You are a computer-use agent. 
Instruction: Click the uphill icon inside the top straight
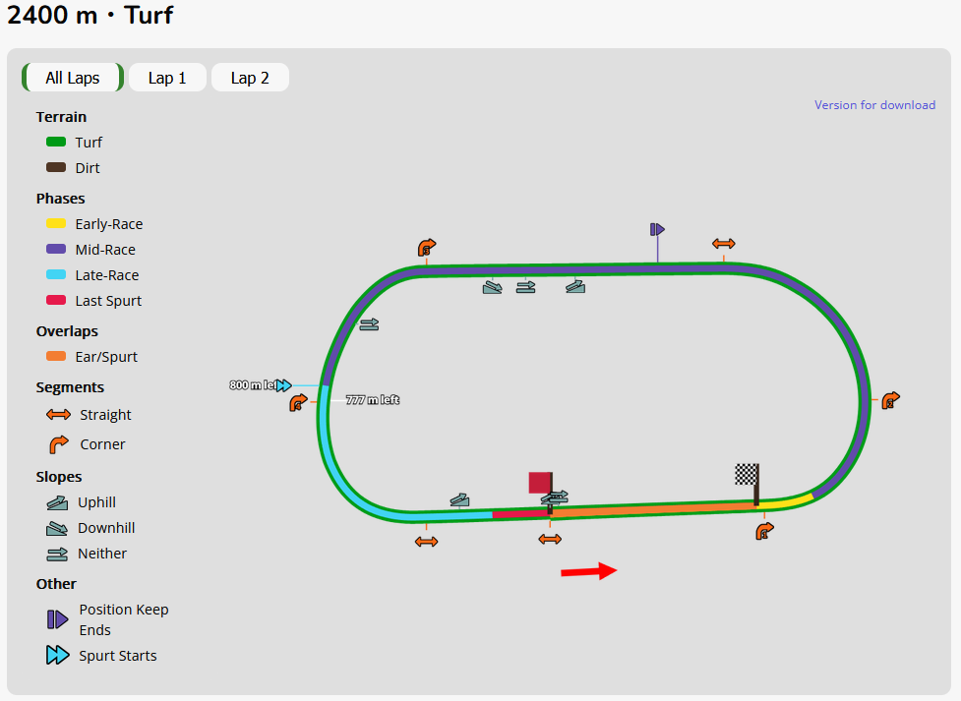(575, 286)
